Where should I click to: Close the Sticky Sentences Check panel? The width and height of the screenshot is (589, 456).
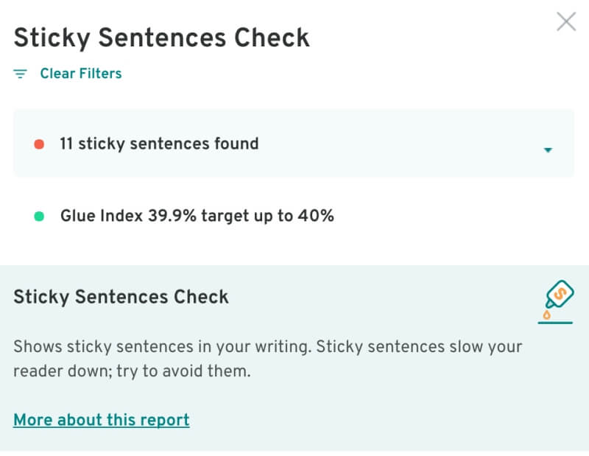(x=566, y=21)
